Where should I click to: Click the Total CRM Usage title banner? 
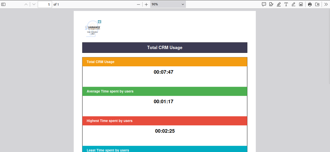[x=164, y=48]
